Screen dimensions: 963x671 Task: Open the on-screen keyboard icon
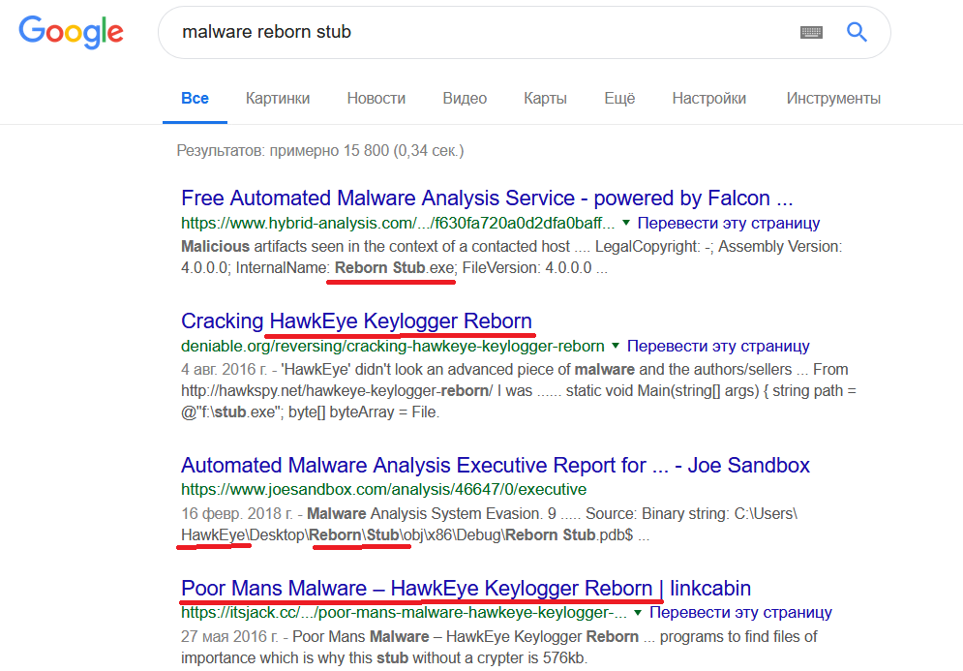[811, 32]
